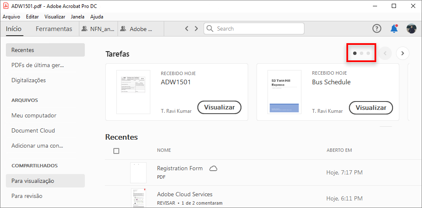Open the Bus Schedule card thumbnail
This screenshot has width=422, height=208.
pos(284,92)
